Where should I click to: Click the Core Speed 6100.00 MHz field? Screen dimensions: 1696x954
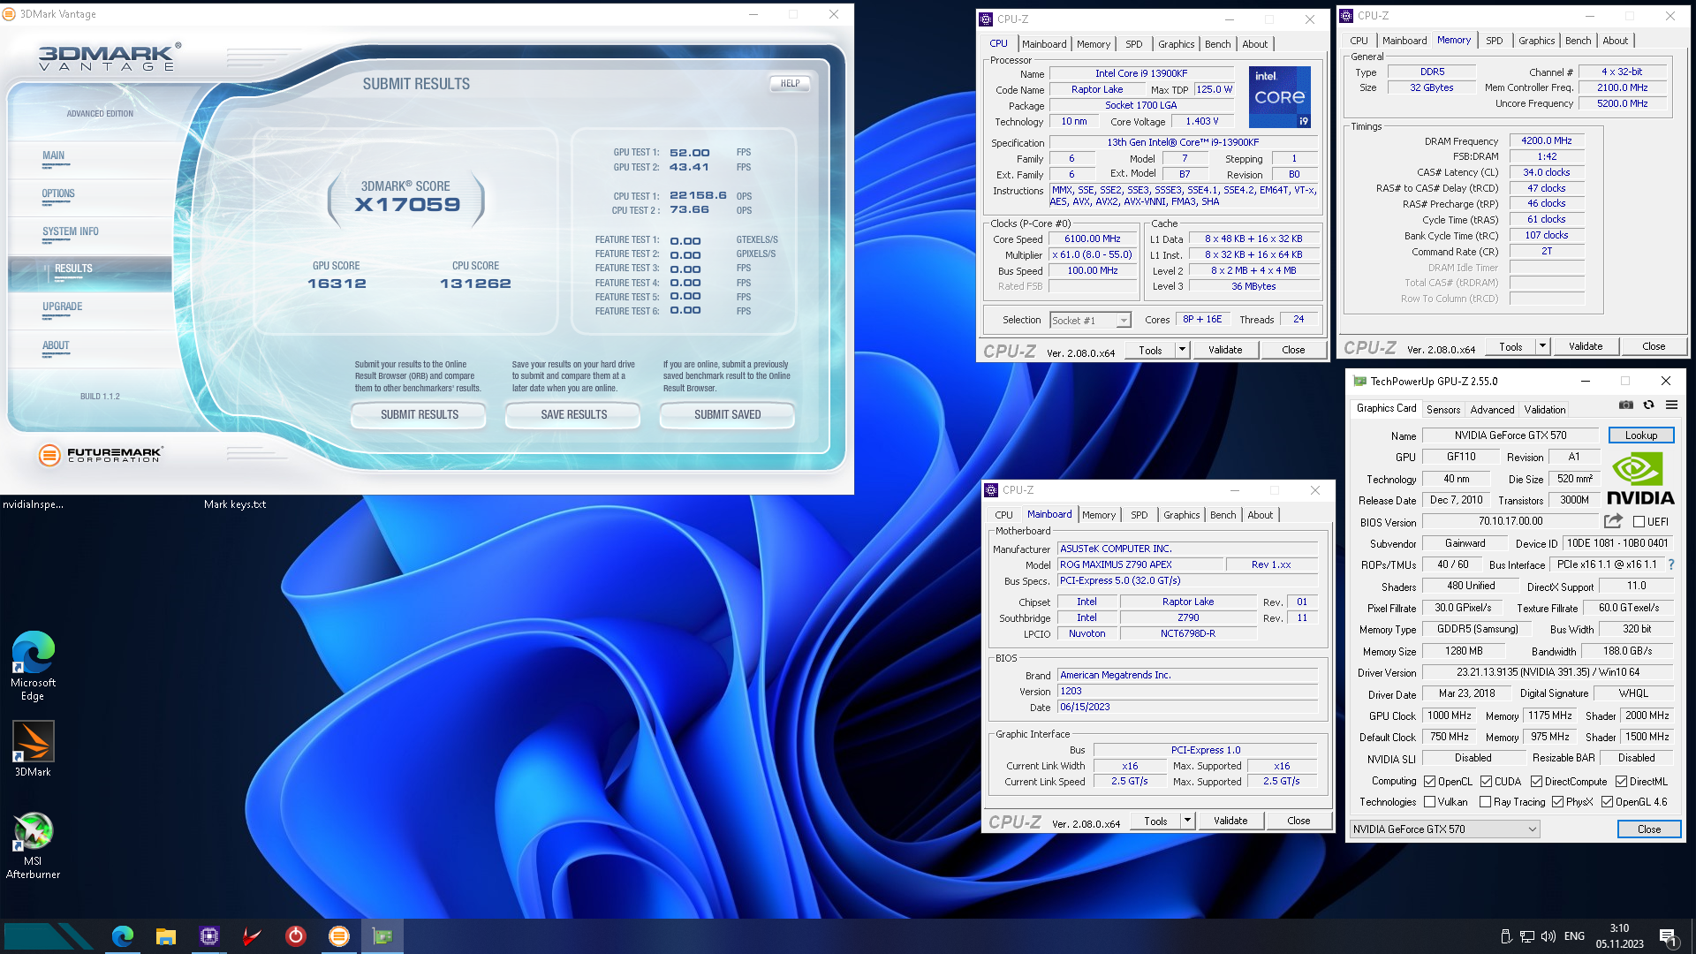1092,239
